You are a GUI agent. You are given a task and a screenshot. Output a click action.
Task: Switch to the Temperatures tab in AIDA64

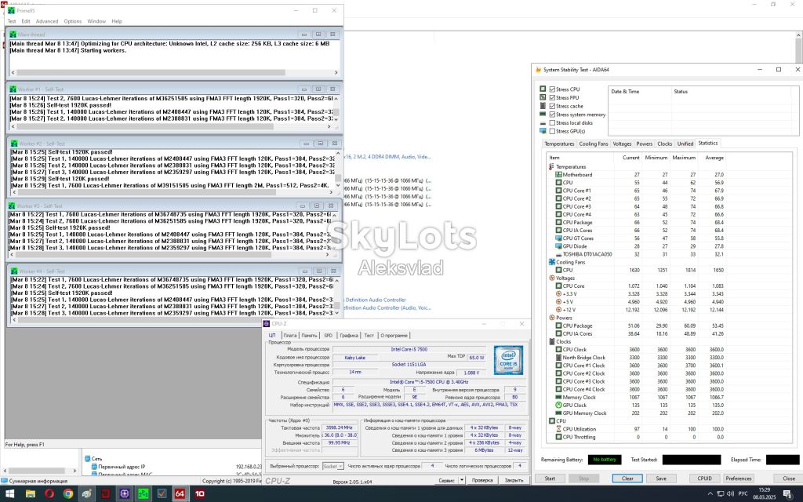click(x=559, y=144)
